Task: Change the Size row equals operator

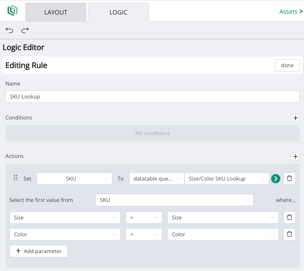Action: pos(144,218)
